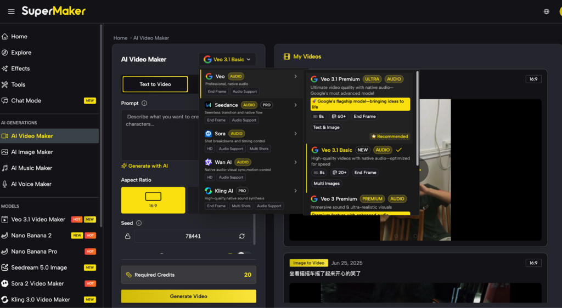Image resolution: width=562 pixels, height=308 pixels.
Task: Click the Image to Video tag
Action: point(308,263)
